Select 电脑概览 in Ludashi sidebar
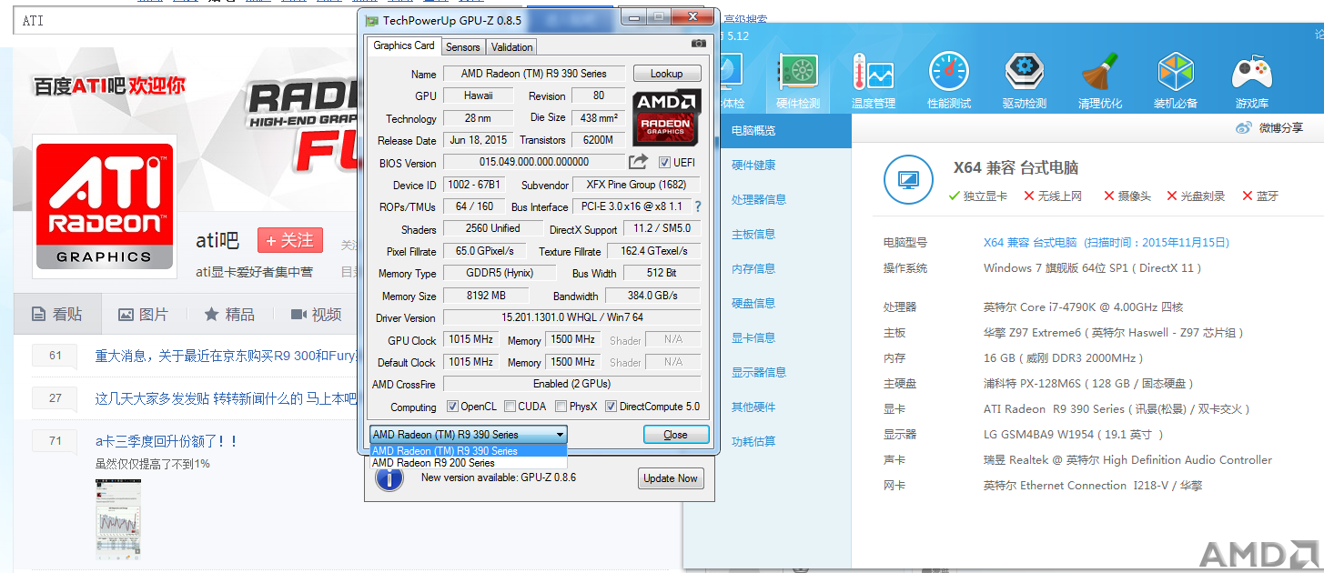Screen dimensions: 1324x573 click(x=786, y=131)
